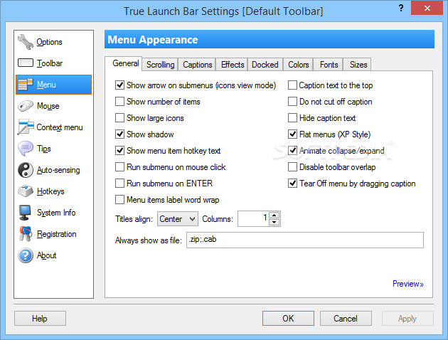
Task: Click the Apply button
Action: (x=407, y=318)
